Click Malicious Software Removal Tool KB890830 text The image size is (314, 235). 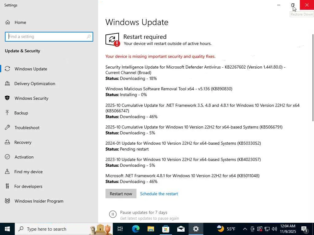tap(169, 89)
